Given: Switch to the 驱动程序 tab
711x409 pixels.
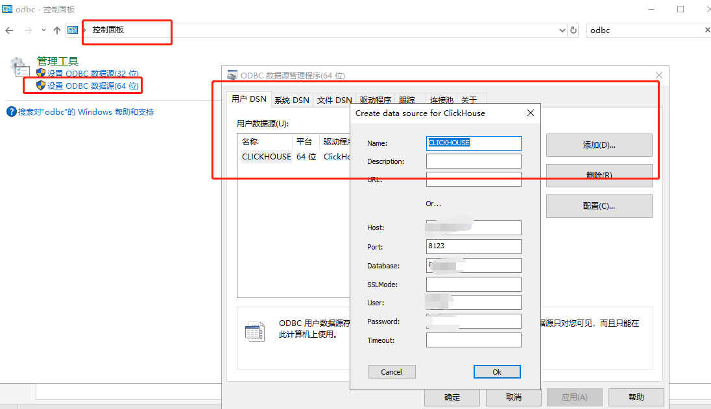Looking at the screenshot, I should point(376,100).
